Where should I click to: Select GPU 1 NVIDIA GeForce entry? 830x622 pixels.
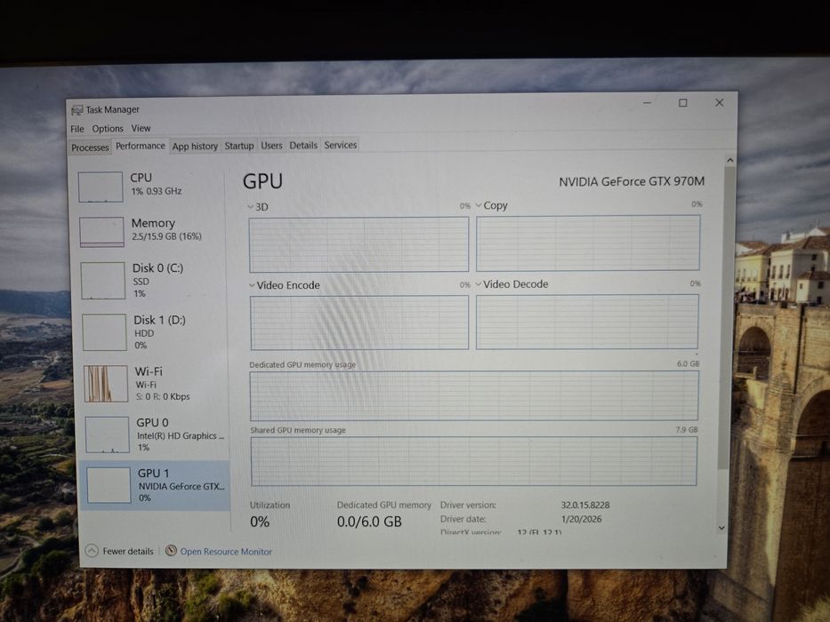pos(155,485)
